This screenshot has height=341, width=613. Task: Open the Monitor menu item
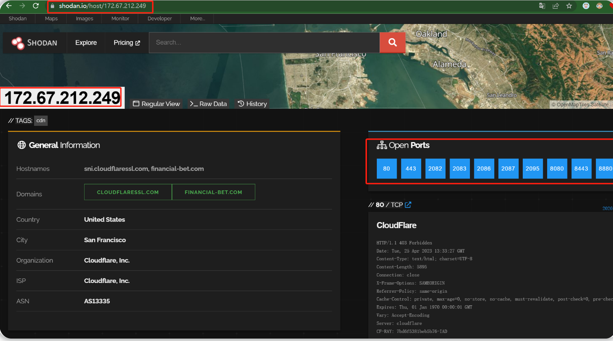click(x=120, y=18)
